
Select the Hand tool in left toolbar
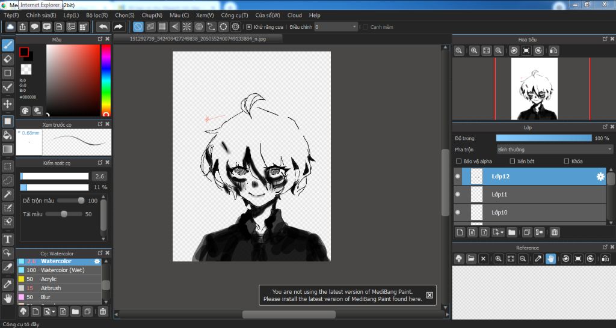point(7,298)
